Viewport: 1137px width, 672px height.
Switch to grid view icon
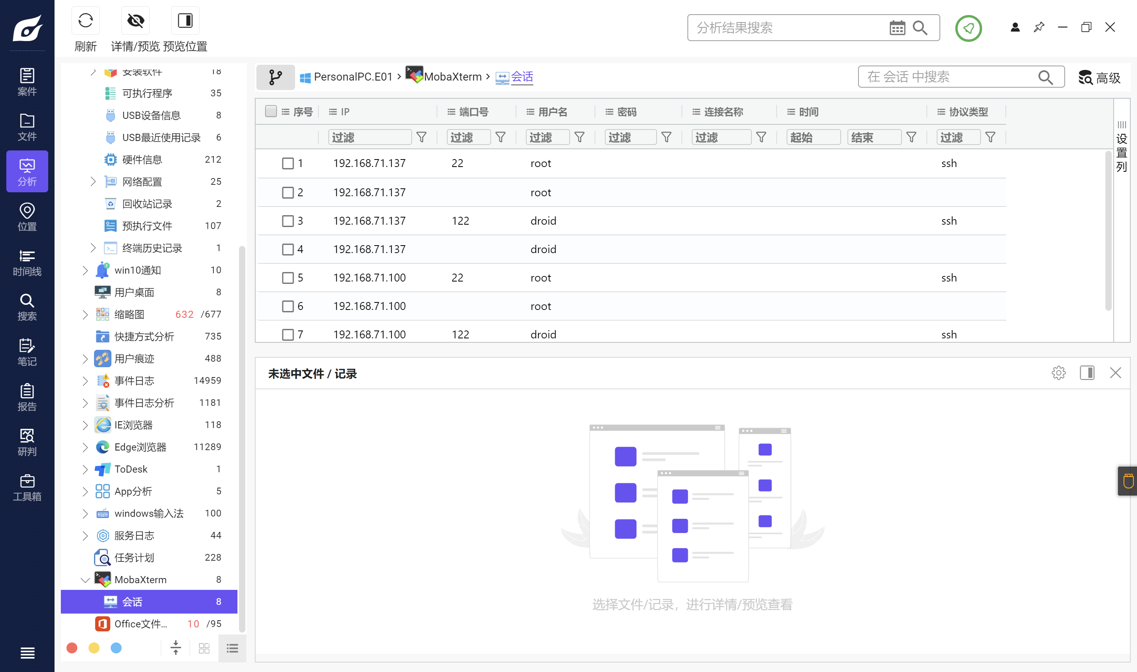(x=204, y=648)
